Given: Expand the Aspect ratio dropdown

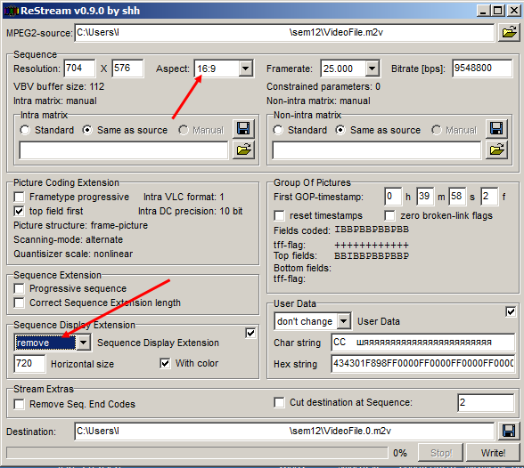Looking at the screenshot, I should pos(246,69).
